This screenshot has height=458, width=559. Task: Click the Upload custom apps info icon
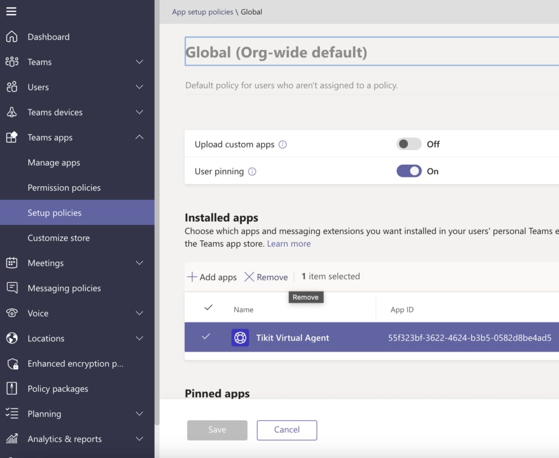tap(283, 145)
